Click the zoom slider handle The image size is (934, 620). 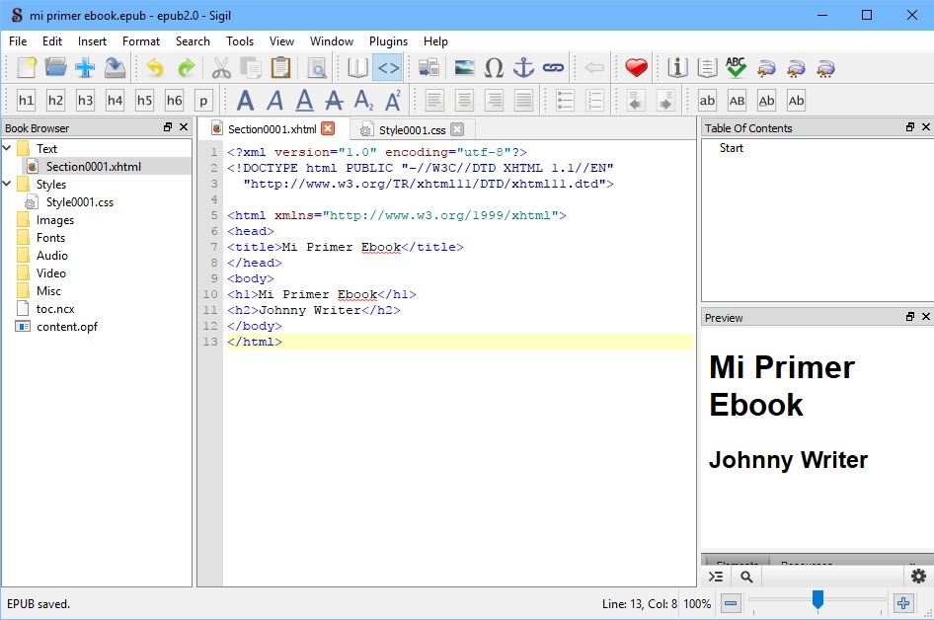tap(817, 600)
